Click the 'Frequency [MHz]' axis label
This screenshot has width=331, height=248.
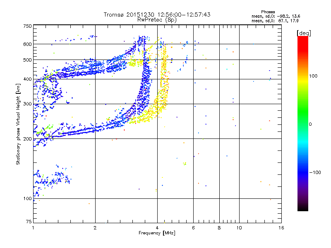(157, 233)
